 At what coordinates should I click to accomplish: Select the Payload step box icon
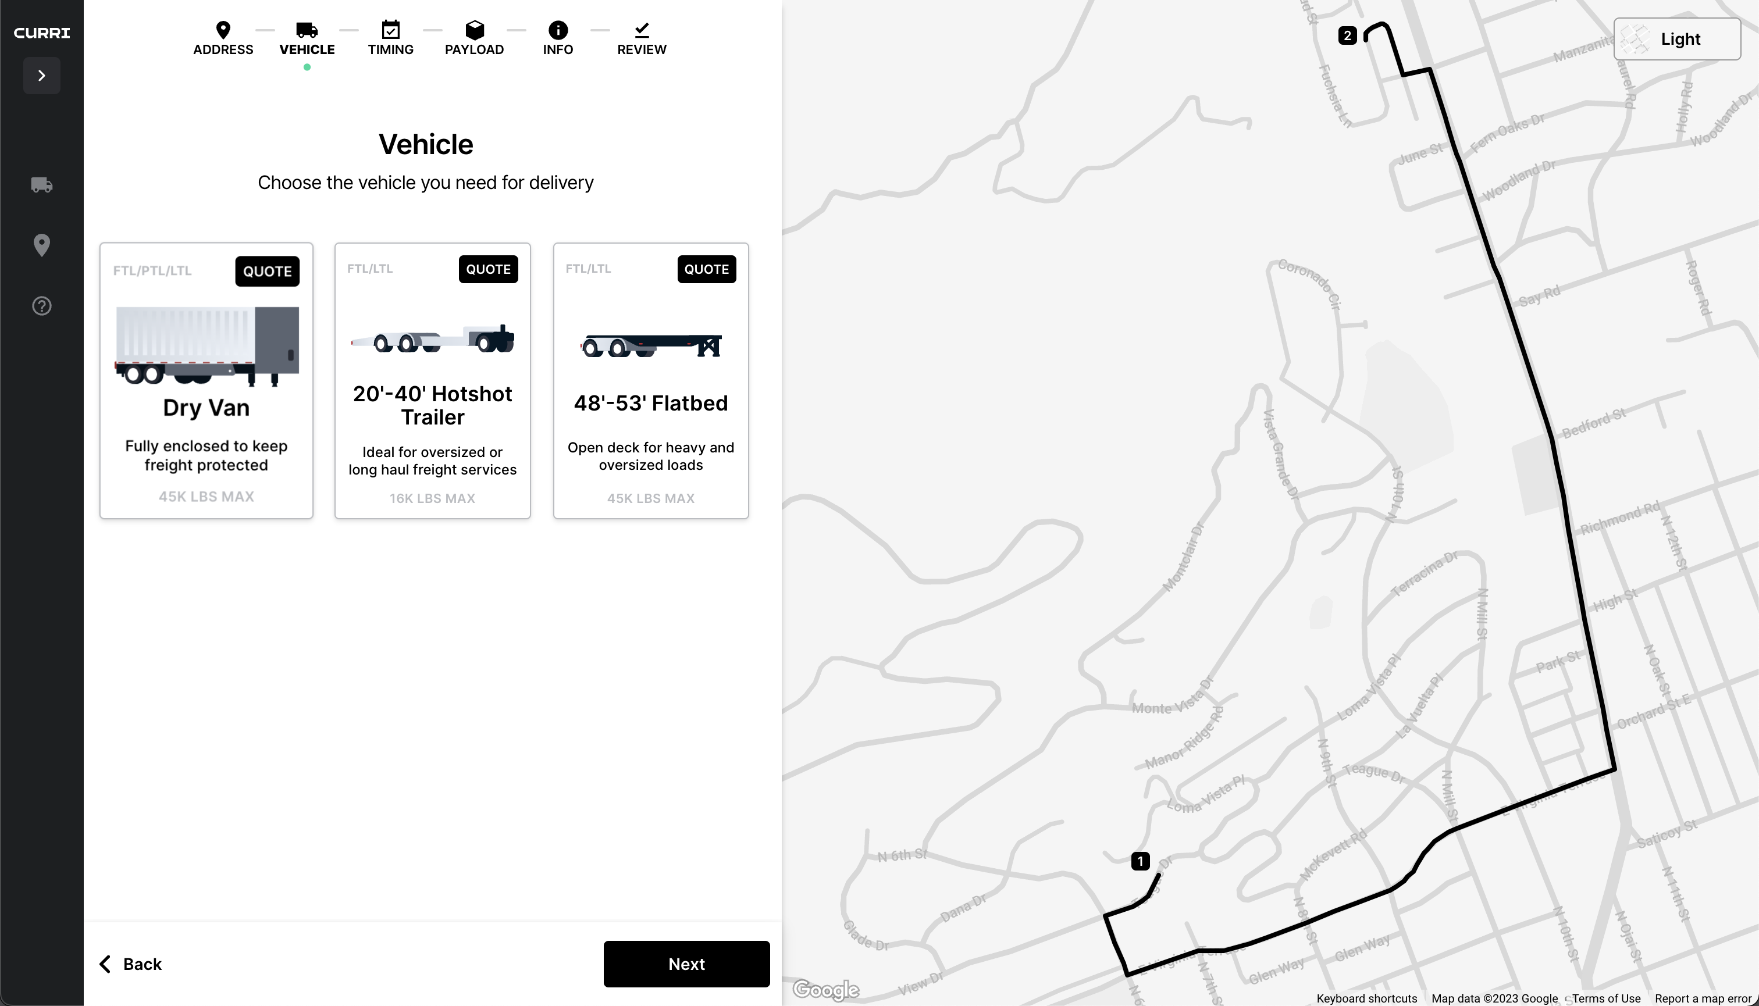[474, 30]
